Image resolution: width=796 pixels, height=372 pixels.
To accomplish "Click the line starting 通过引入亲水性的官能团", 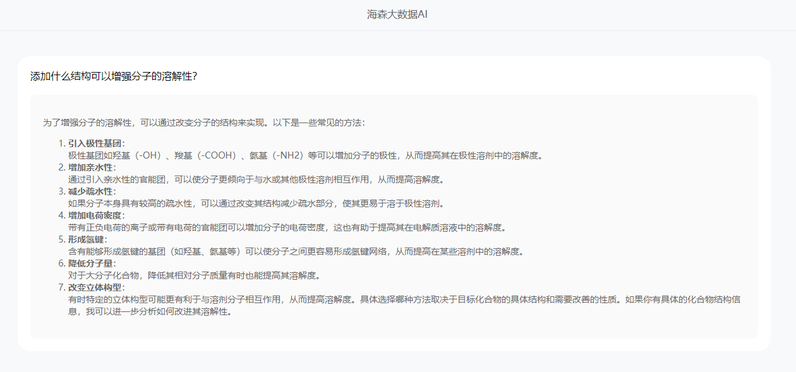I will click(x=256, y=179).
